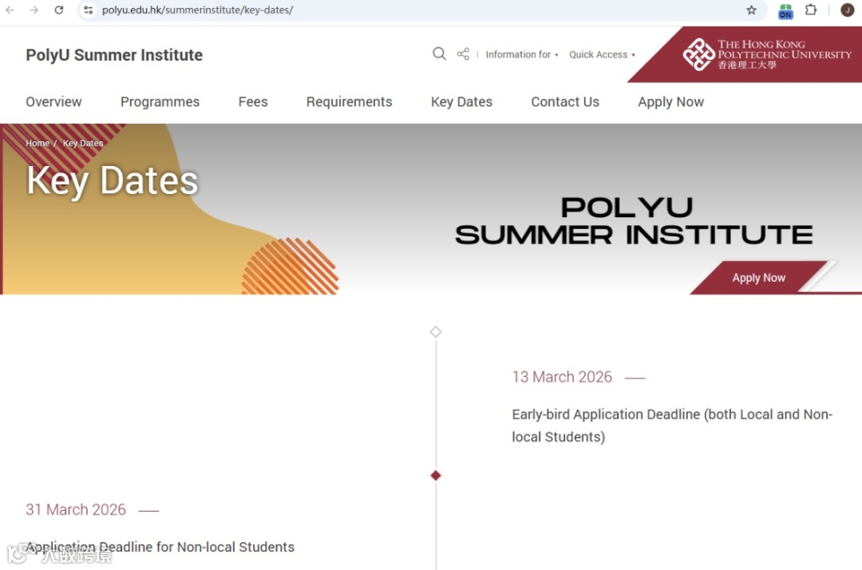Select the 31 March 2026 date
The width and height of the screenshot is (862, 570).
coord(76,509)
